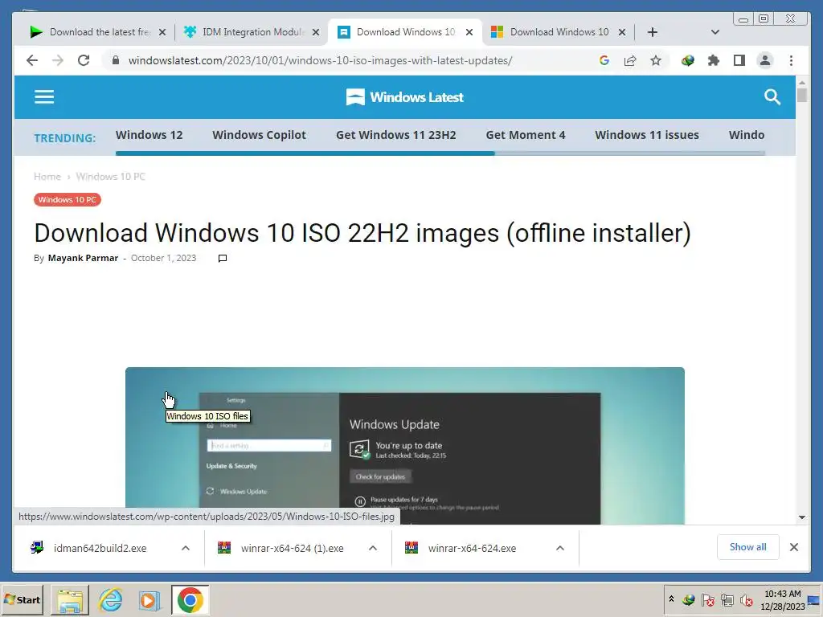Image resolution: width=823 pixels, height=617 pixels.
Task: Click the page scrollbar down arrow
Action: pyautogui.click(x=801, y=517)
